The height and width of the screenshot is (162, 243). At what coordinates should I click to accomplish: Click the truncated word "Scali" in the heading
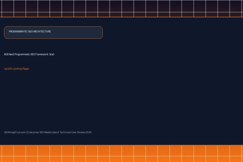pos(52,54)
